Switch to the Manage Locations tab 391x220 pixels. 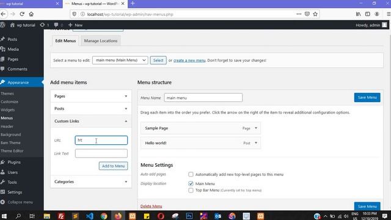(x=100, y=41)
